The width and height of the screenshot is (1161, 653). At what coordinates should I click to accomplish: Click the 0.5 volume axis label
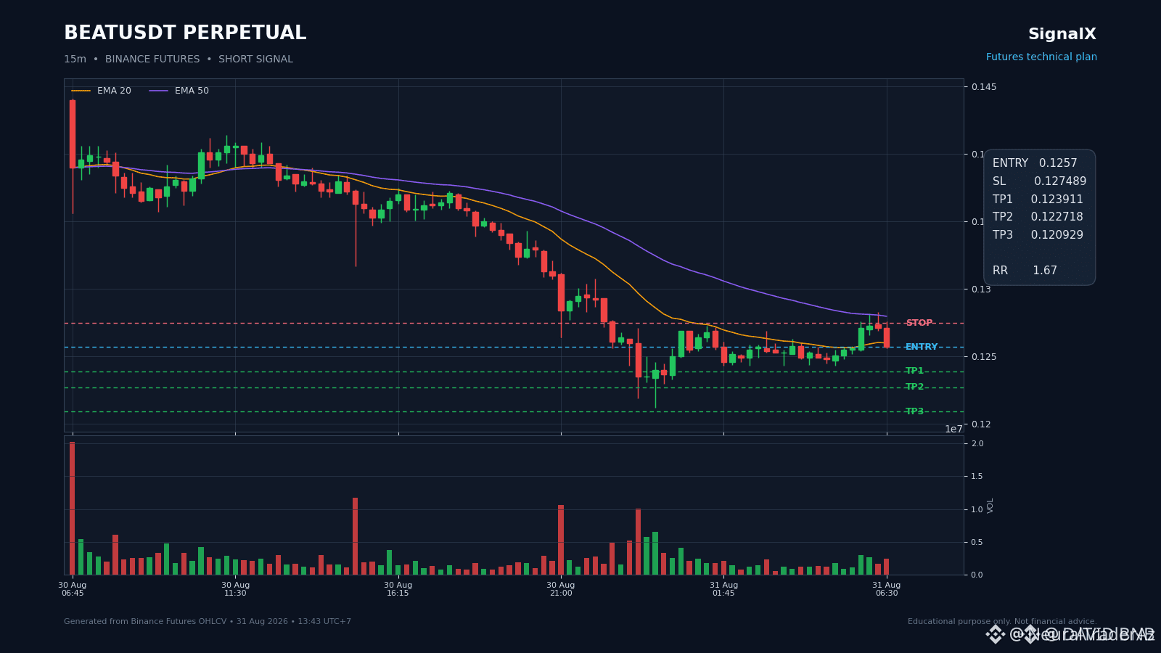pyautogui.click(x=977, y=543)
